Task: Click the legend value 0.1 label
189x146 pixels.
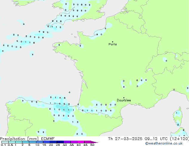Action: (3, 145)
